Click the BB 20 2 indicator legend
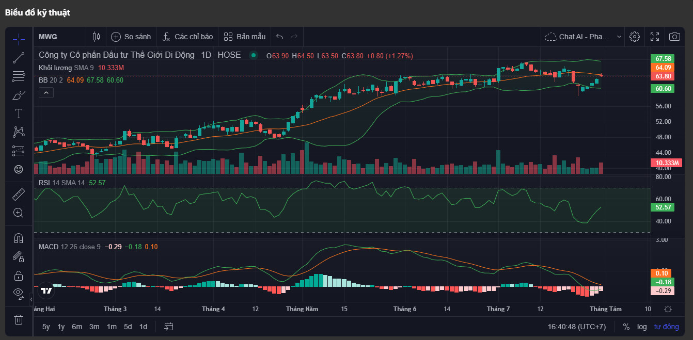 pyautogui.click(x=51, y=80)
